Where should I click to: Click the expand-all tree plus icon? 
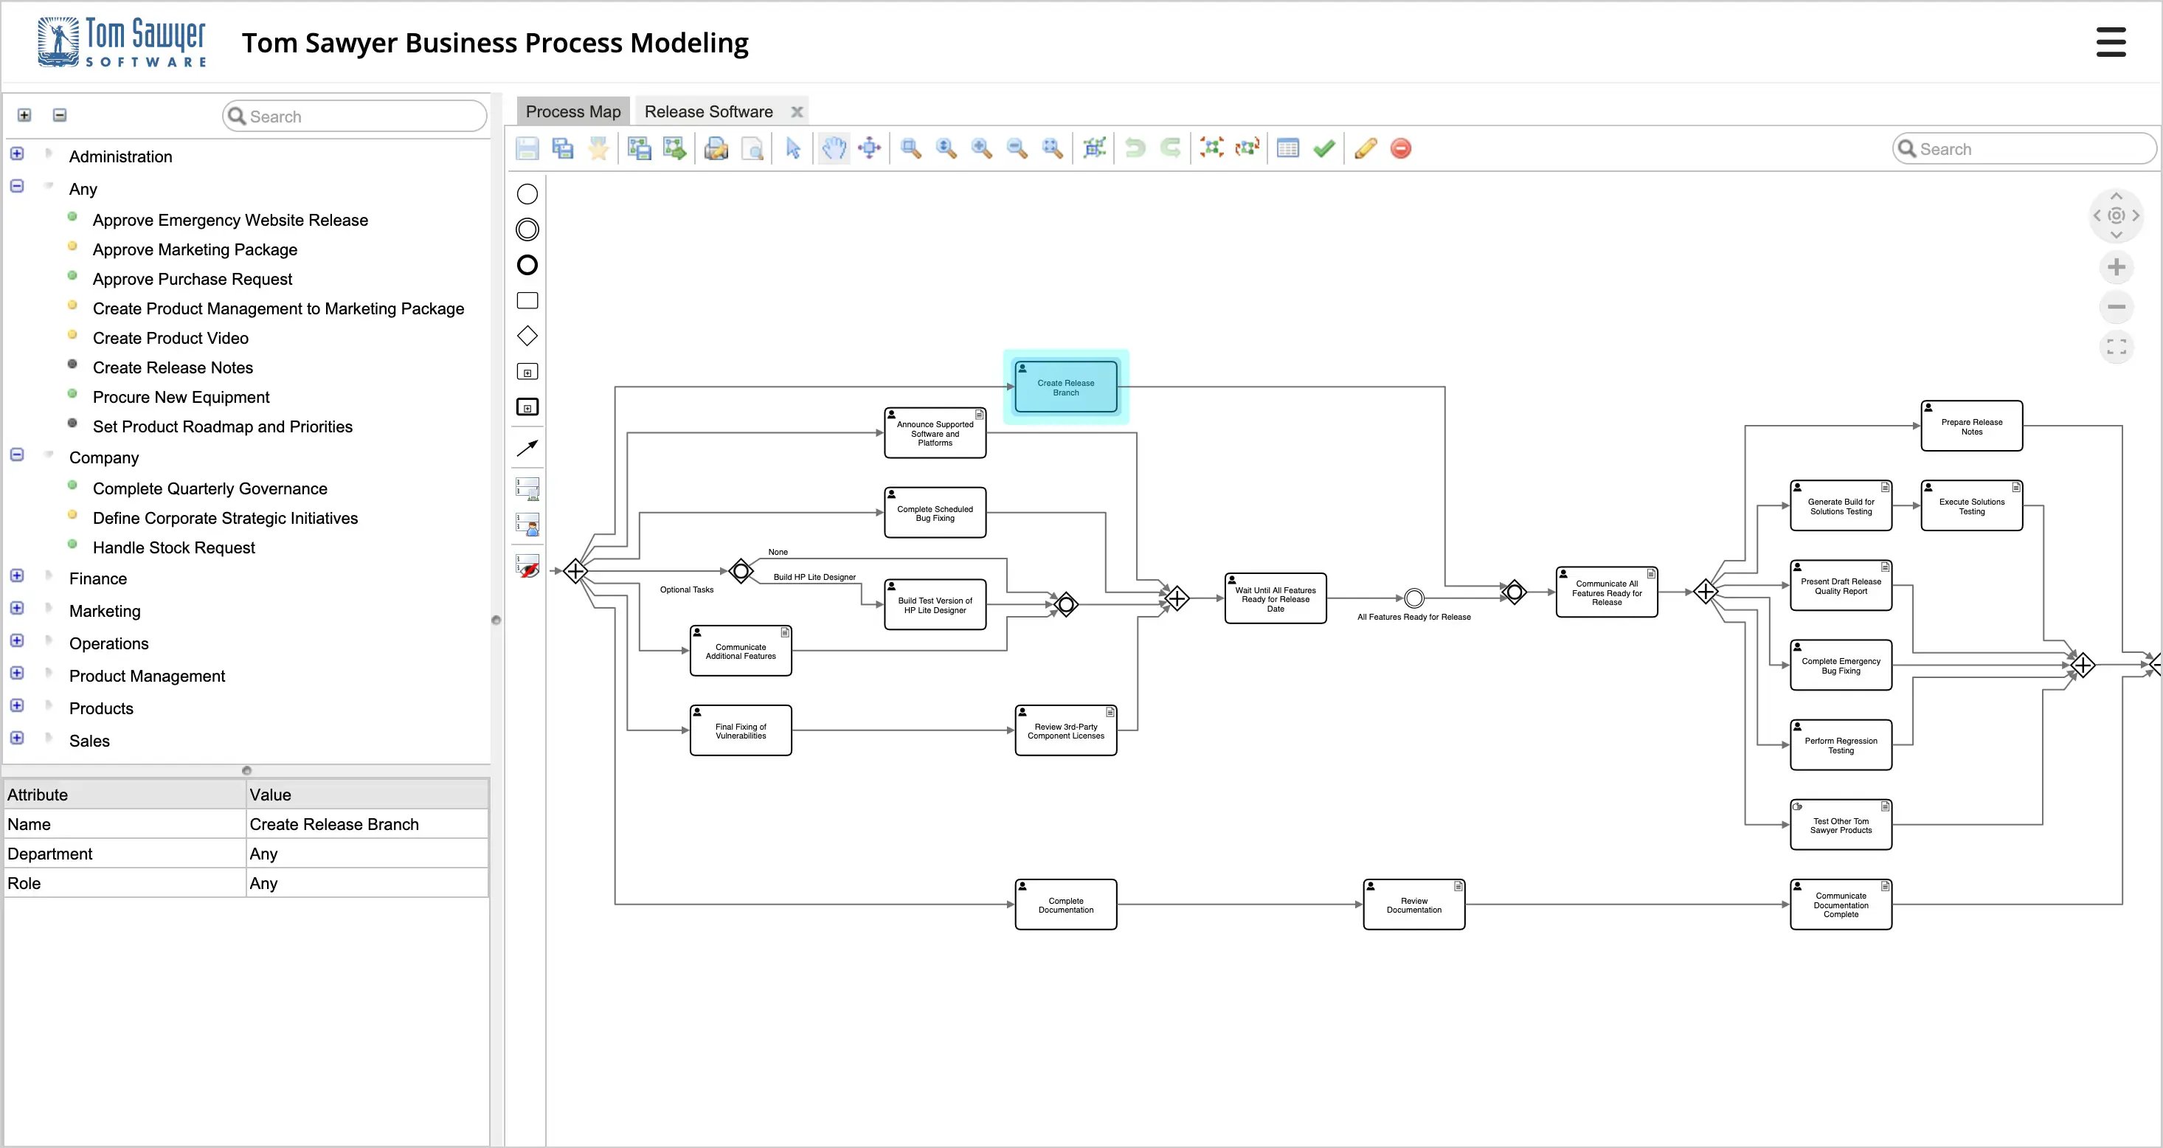[24, 115]
